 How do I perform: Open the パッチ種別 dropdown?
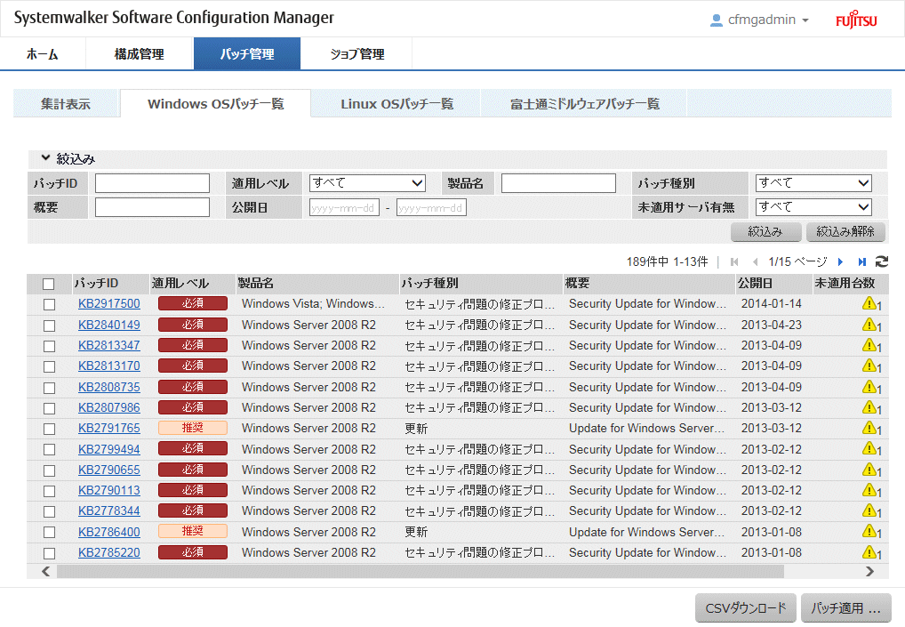tap(813, 183)
